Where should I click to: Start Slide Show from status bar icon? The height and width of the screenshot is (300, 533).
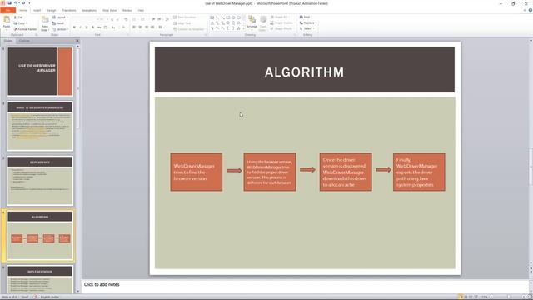pyautogui.click(x=476, y=297)
